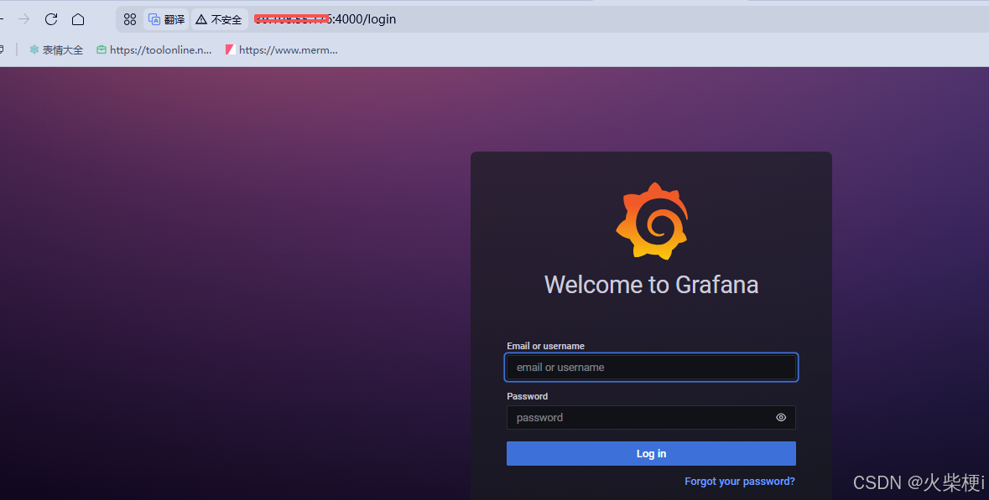The image size is (989, 500).
Task: Click the Grafana logo
Action: (x=652, y=221)
